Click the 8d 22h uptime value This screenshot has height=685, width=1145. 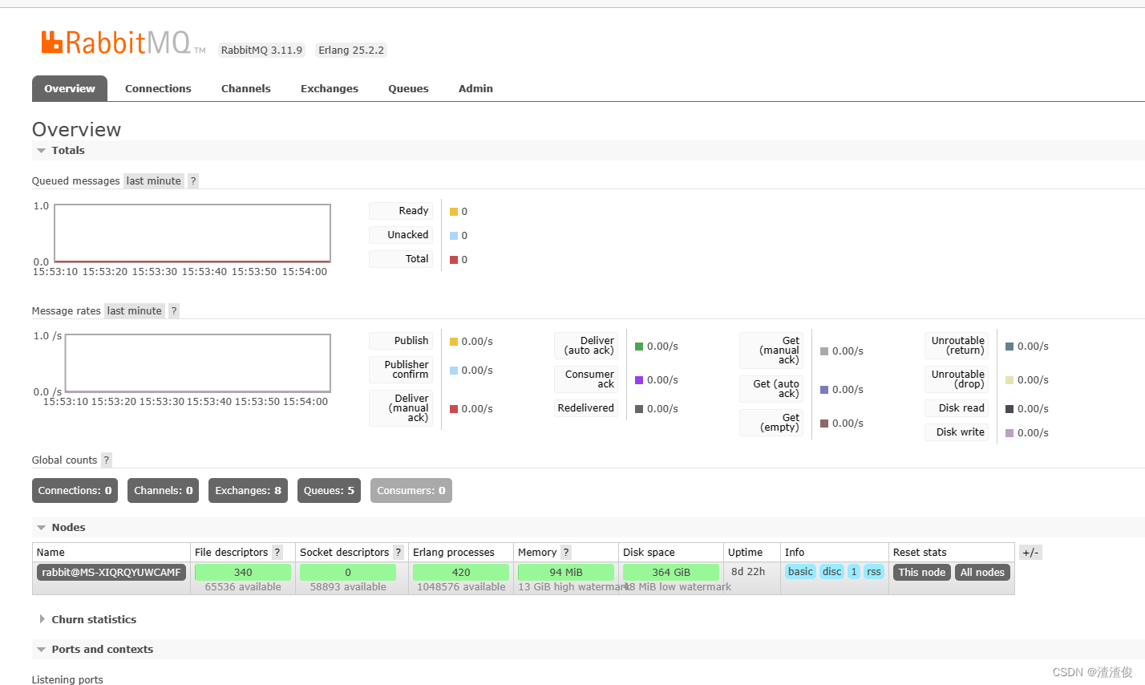tap(748, 572)
